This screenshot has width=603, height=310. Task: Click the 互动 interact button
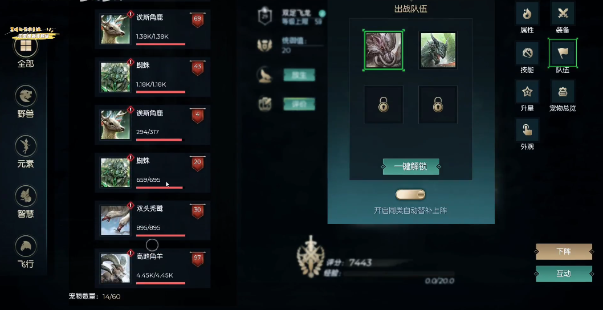(564, 274)
